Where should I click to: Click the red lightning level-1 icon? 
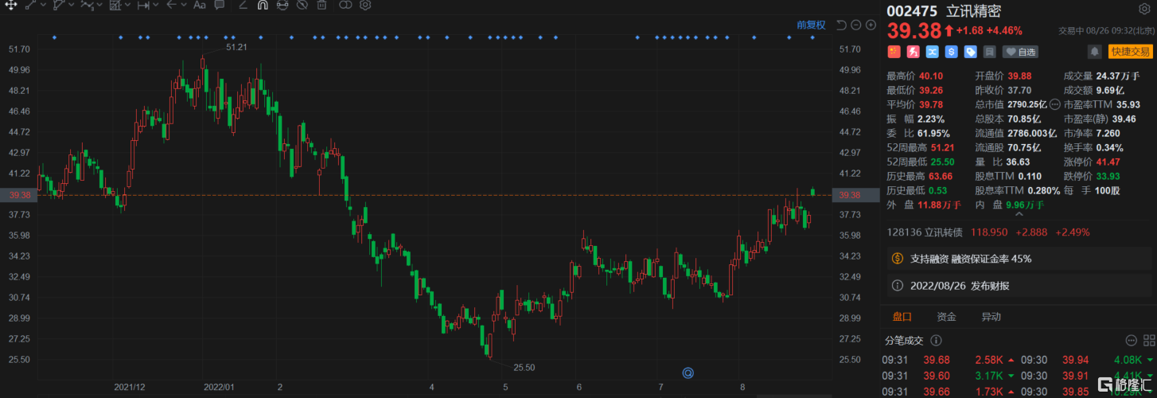click(913, 52)
